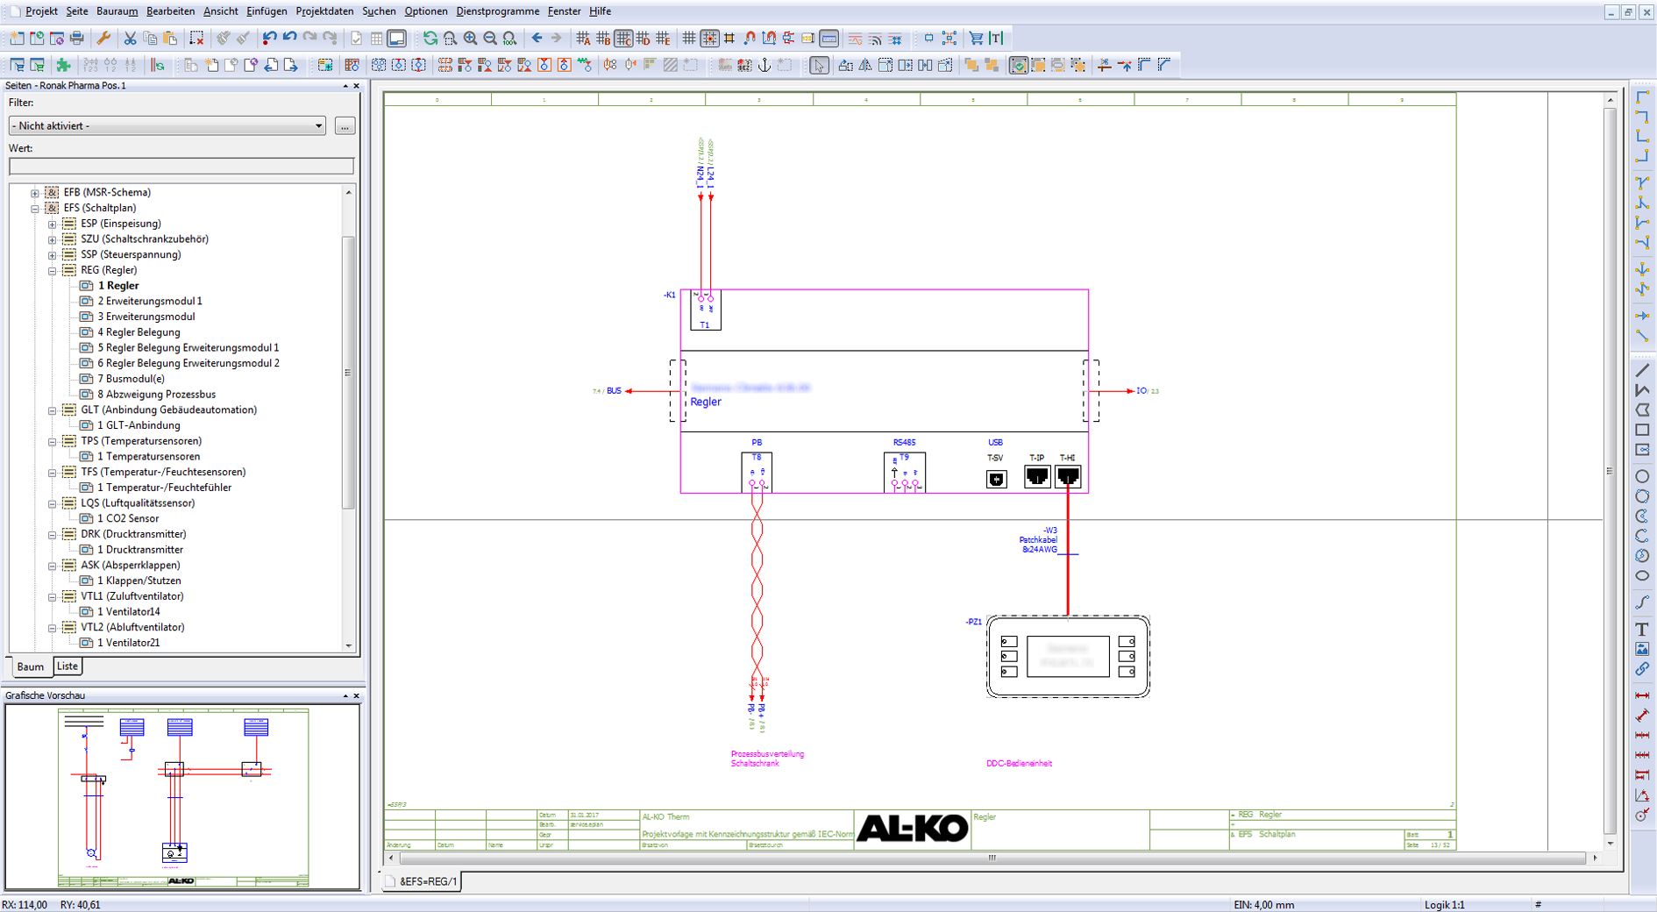Screen dimensions: 1657x912
Task: Click the scissors cut icon
Action: [130, 39]
